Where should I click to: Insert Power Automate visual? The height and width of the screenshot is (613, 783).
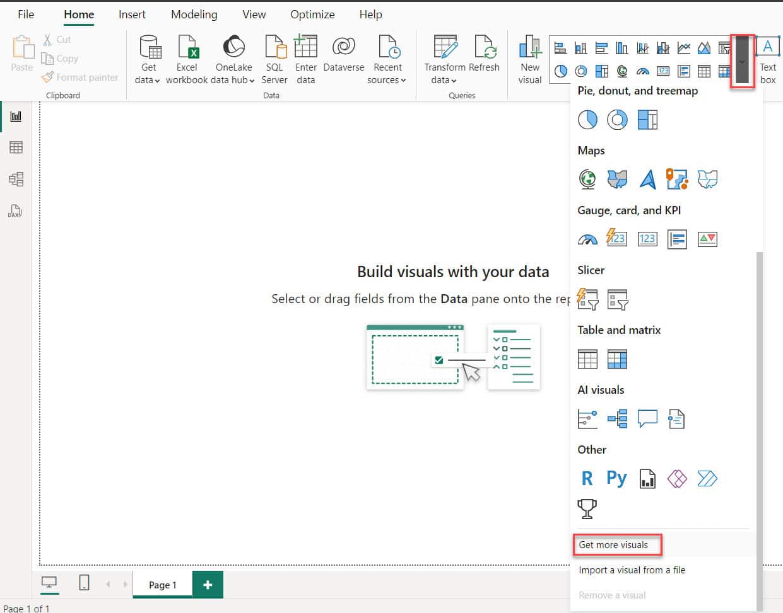(x=707, y=479)
